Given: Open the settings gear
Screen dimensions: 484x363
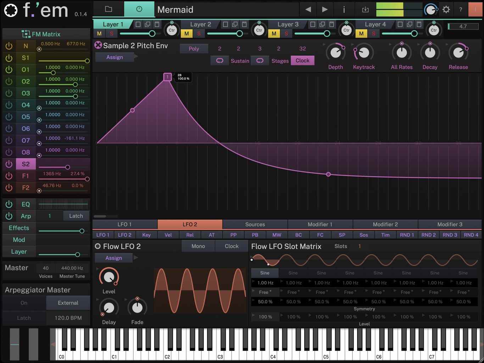Looking at the screenshot, I should coord(446,10).
